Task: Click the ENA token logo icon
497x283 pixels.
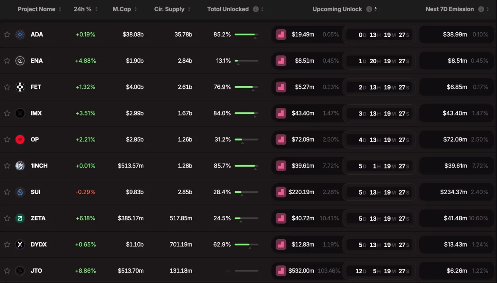Action: tap(20, 61)
